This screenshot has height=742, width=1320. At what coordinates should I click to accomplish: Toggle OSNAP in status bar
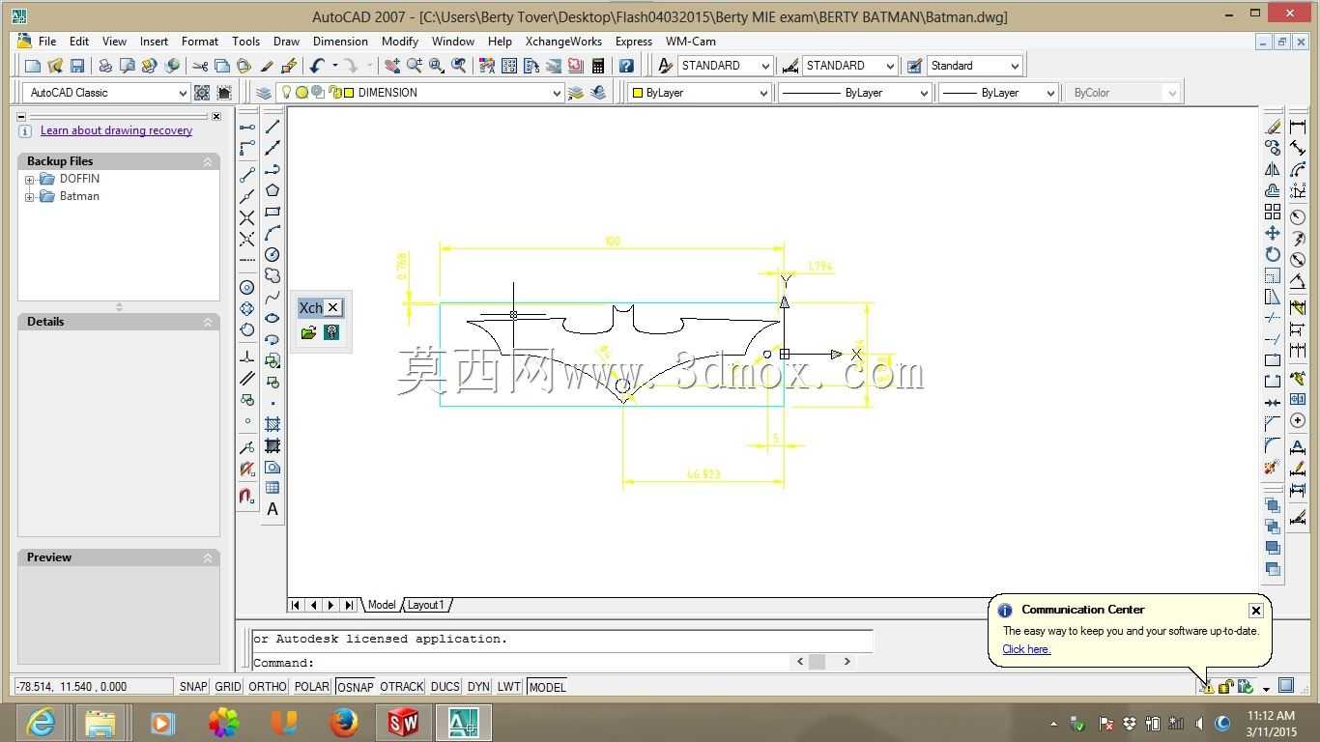point(355,687)
